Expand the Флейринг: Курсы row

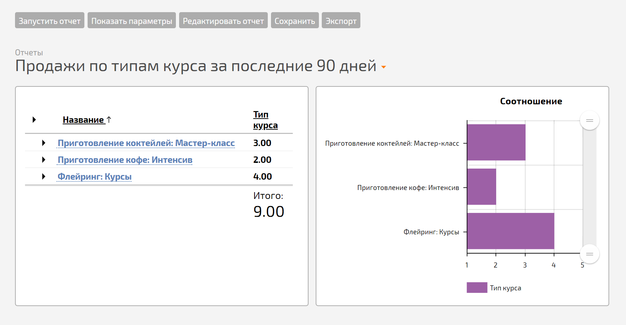44,176
